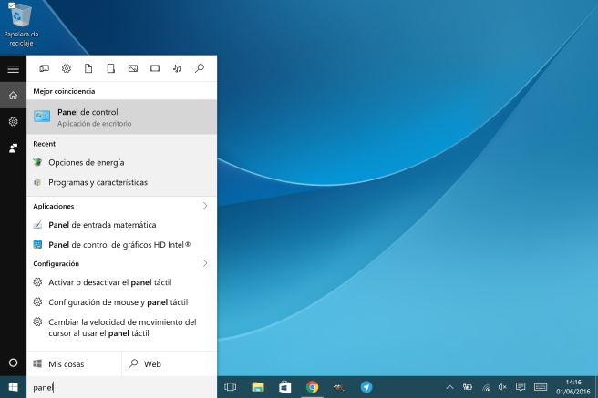The height and width of the screenshot is (398, 598).
Task: Click the muted volume tray icon
Action: coord(502,387)
